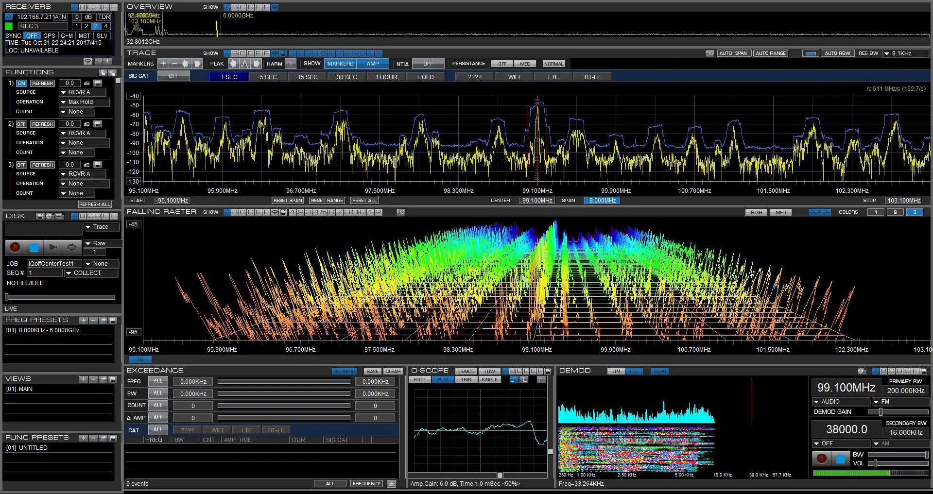Click the paste icon in Functions header
Viewport: 933px width, 494px height.
point(112,72)
